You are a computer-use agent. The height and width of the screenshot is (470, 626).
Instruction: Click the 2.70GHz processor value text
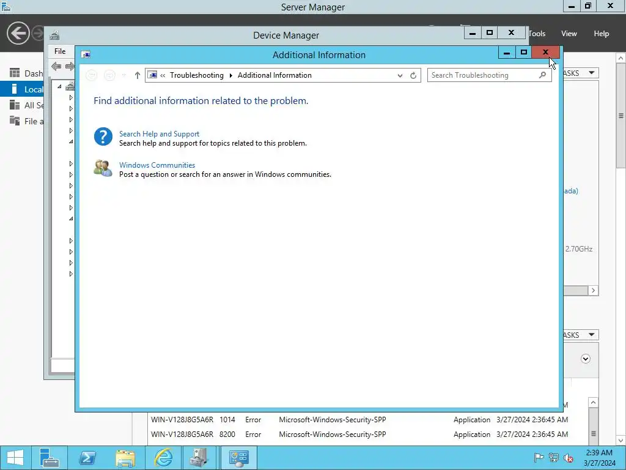point(578,249)
